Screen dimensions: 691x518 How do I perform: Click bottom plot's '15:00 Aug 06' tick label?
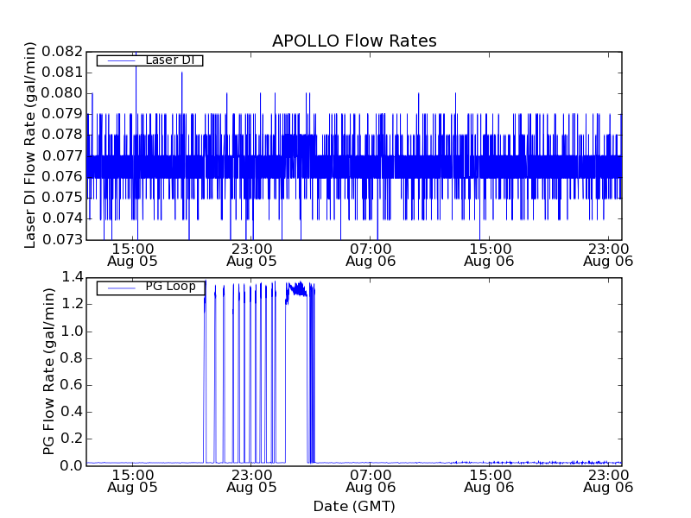(490, 481)
